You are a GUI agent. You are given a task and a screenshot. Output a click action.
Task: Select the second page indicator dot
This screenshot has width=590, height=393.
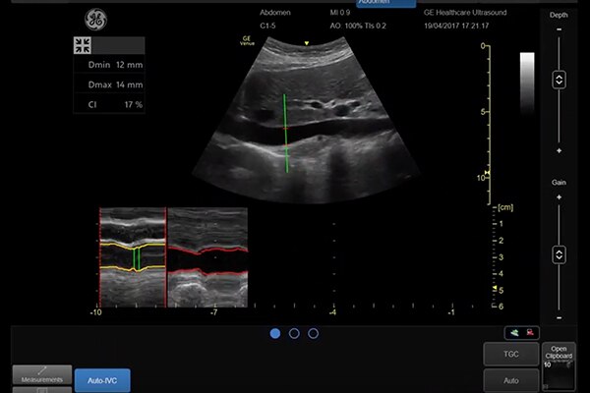(294, 333)
